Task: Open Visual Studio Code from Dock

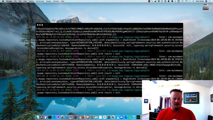Action: click(54, 117)
